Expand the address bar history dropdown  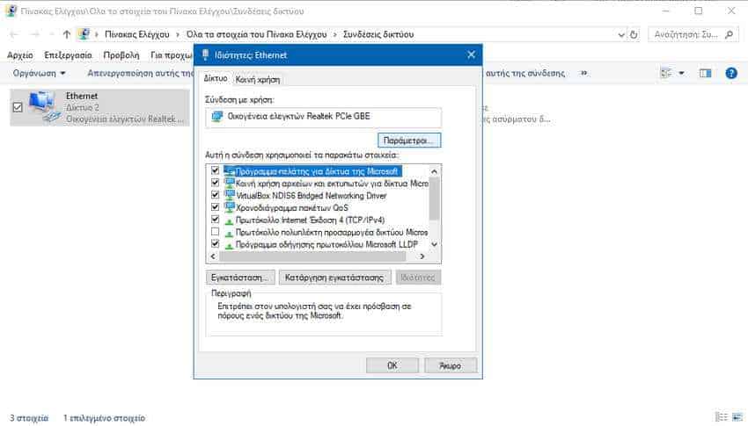pos(621,34)
